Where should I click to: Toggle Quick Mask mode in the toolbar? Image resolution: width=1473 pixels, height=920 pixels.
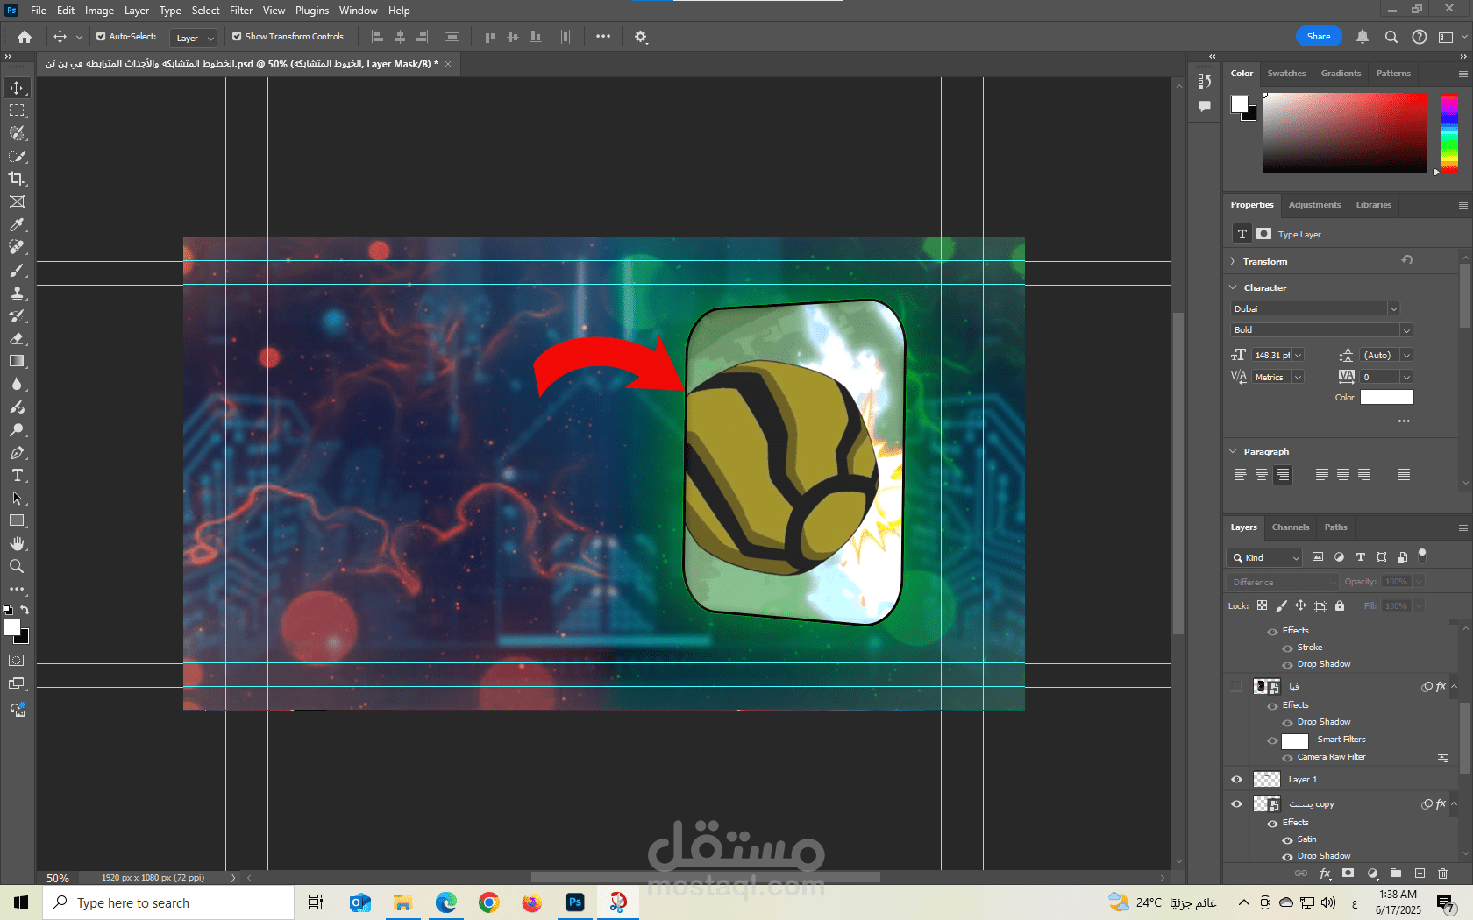(x=17, y=661)
